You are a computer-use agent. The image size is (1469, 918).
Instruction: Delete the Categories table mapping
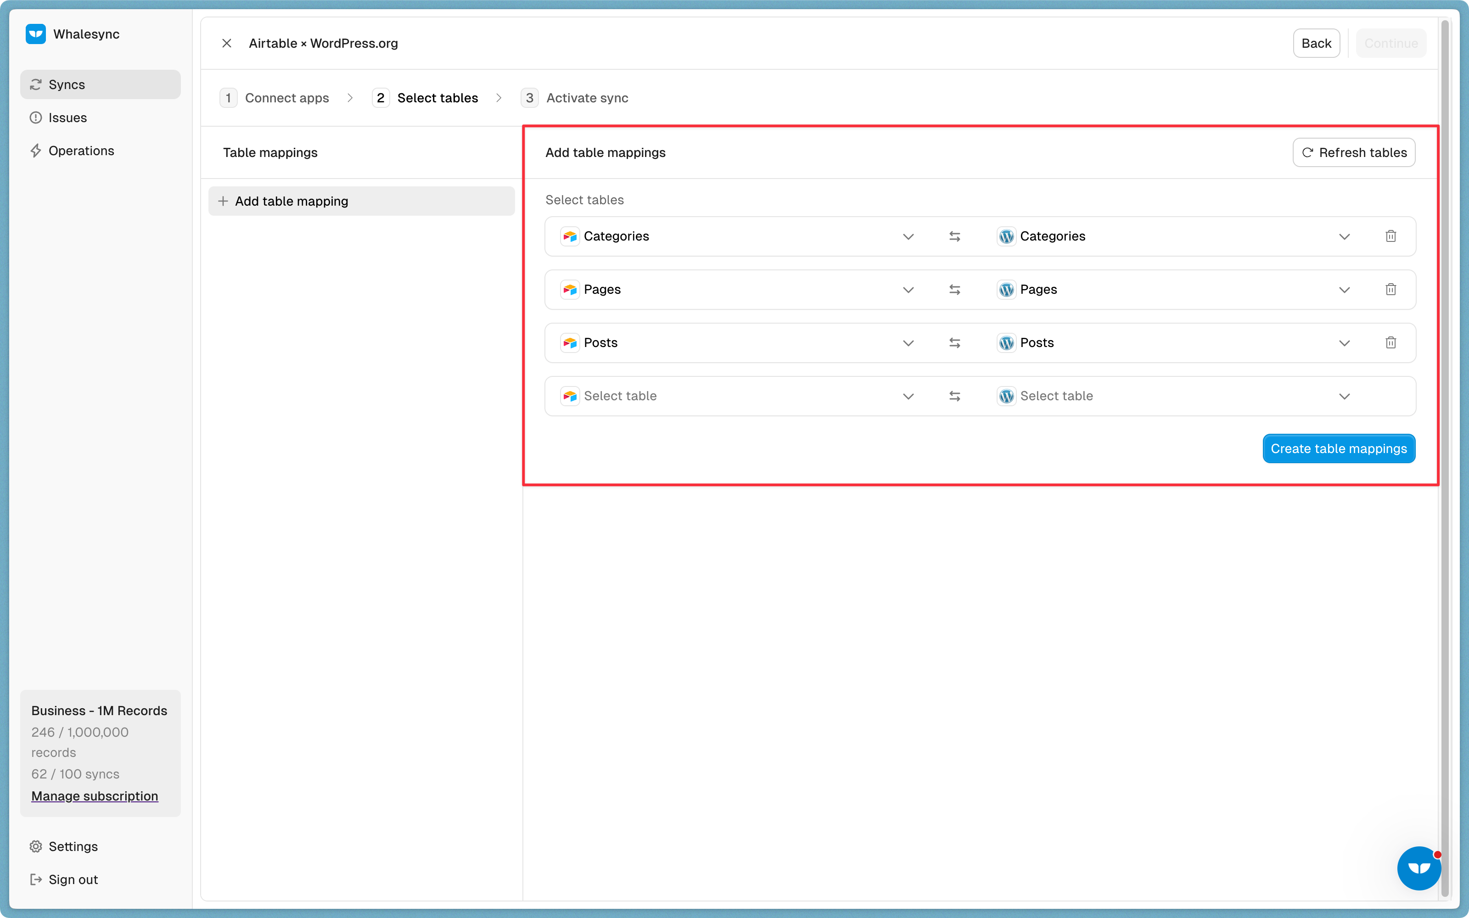click(1391, 236)
